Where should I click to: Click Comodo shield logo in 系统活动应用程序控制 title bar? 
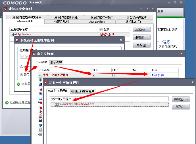17,40
